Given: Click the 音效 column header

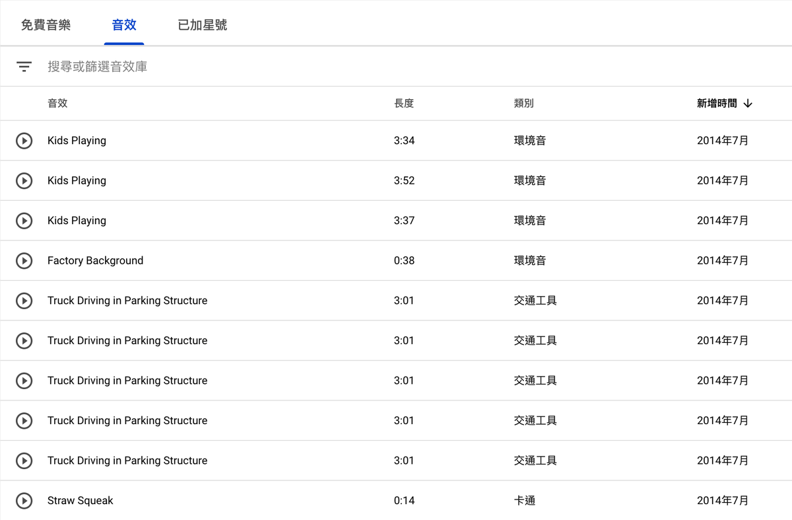Looking at the screenshot, I should point(57,103).
